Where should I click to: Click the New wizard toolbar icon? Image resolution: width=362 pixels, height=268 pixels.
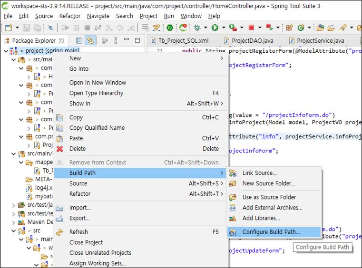coord(9,28)
